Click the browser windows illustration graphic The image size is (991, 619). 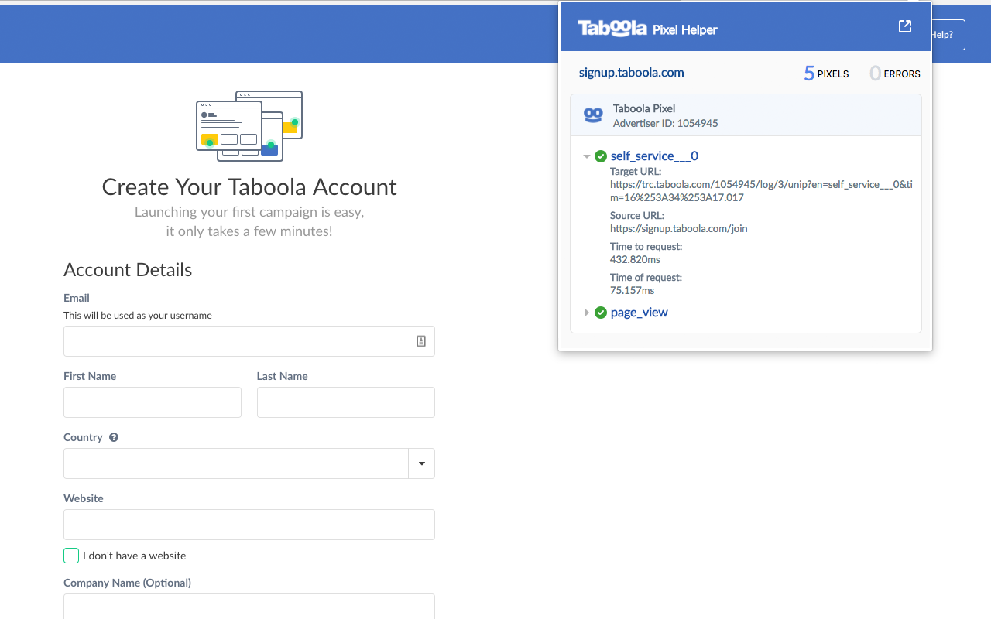coord(249,125)
